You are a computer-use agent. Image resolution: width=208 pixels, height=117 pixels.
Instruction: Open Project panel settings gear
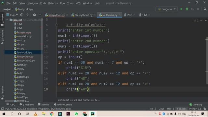[x=34, y=15]
